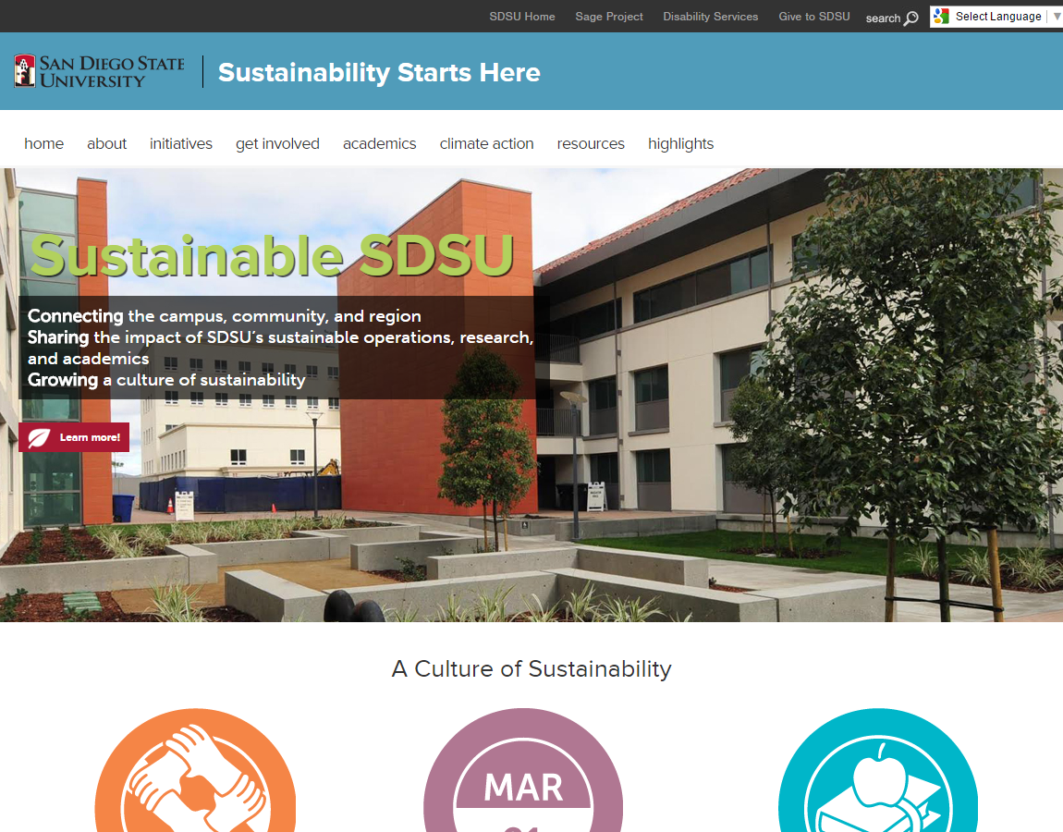The height and width of the screenshot is (832, 1063).
Task: Click the Growing a culture of sustainability line
Action: click(166, 380)
